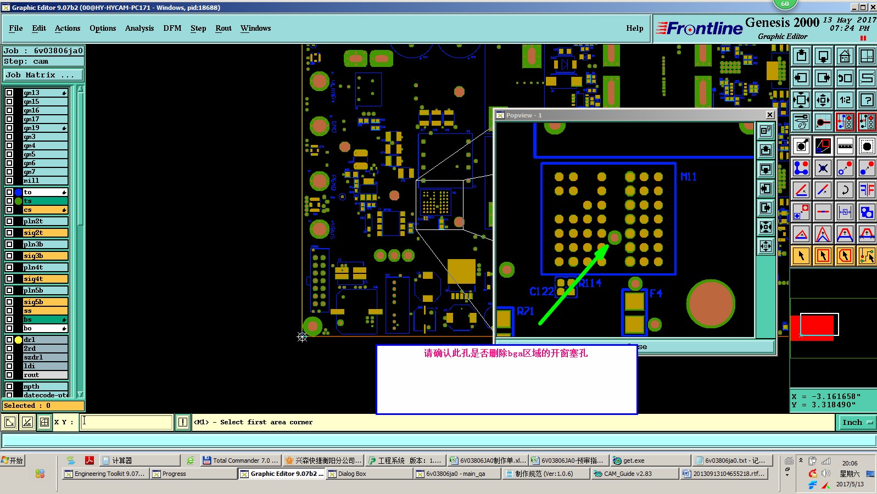Click the previous view undo-zoom icon

tap(845, 78)
